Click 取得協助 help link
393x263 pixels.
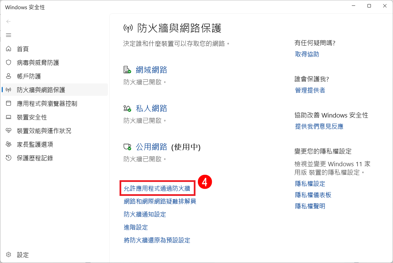click(x=307, y=54)
